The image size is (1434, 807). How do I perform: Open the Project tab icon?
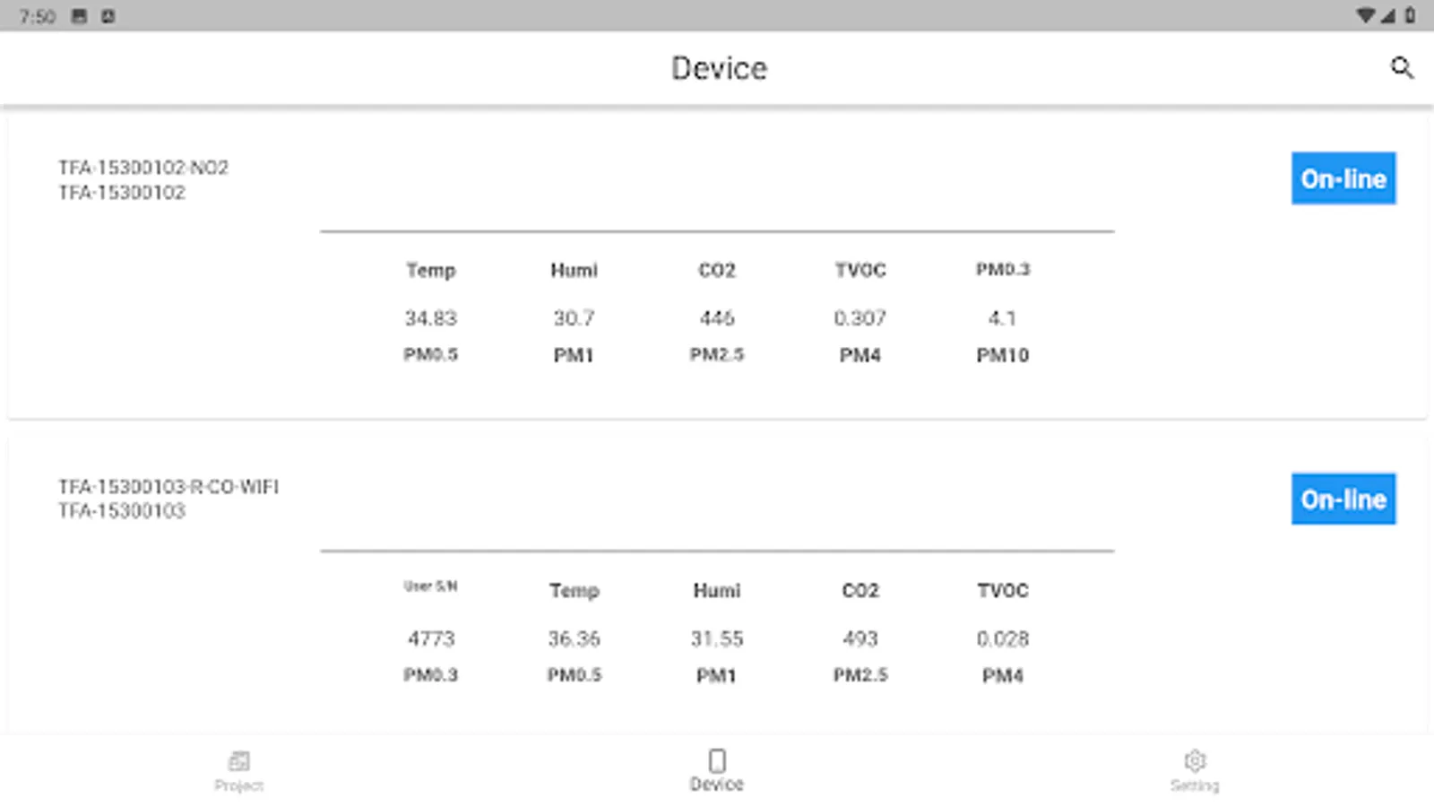(x=238, y=761)
